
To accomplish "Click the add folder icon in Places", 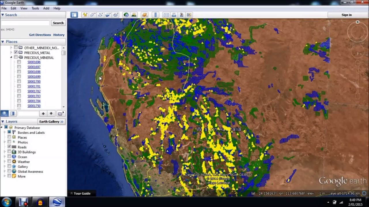I will [x=61, y=114].
